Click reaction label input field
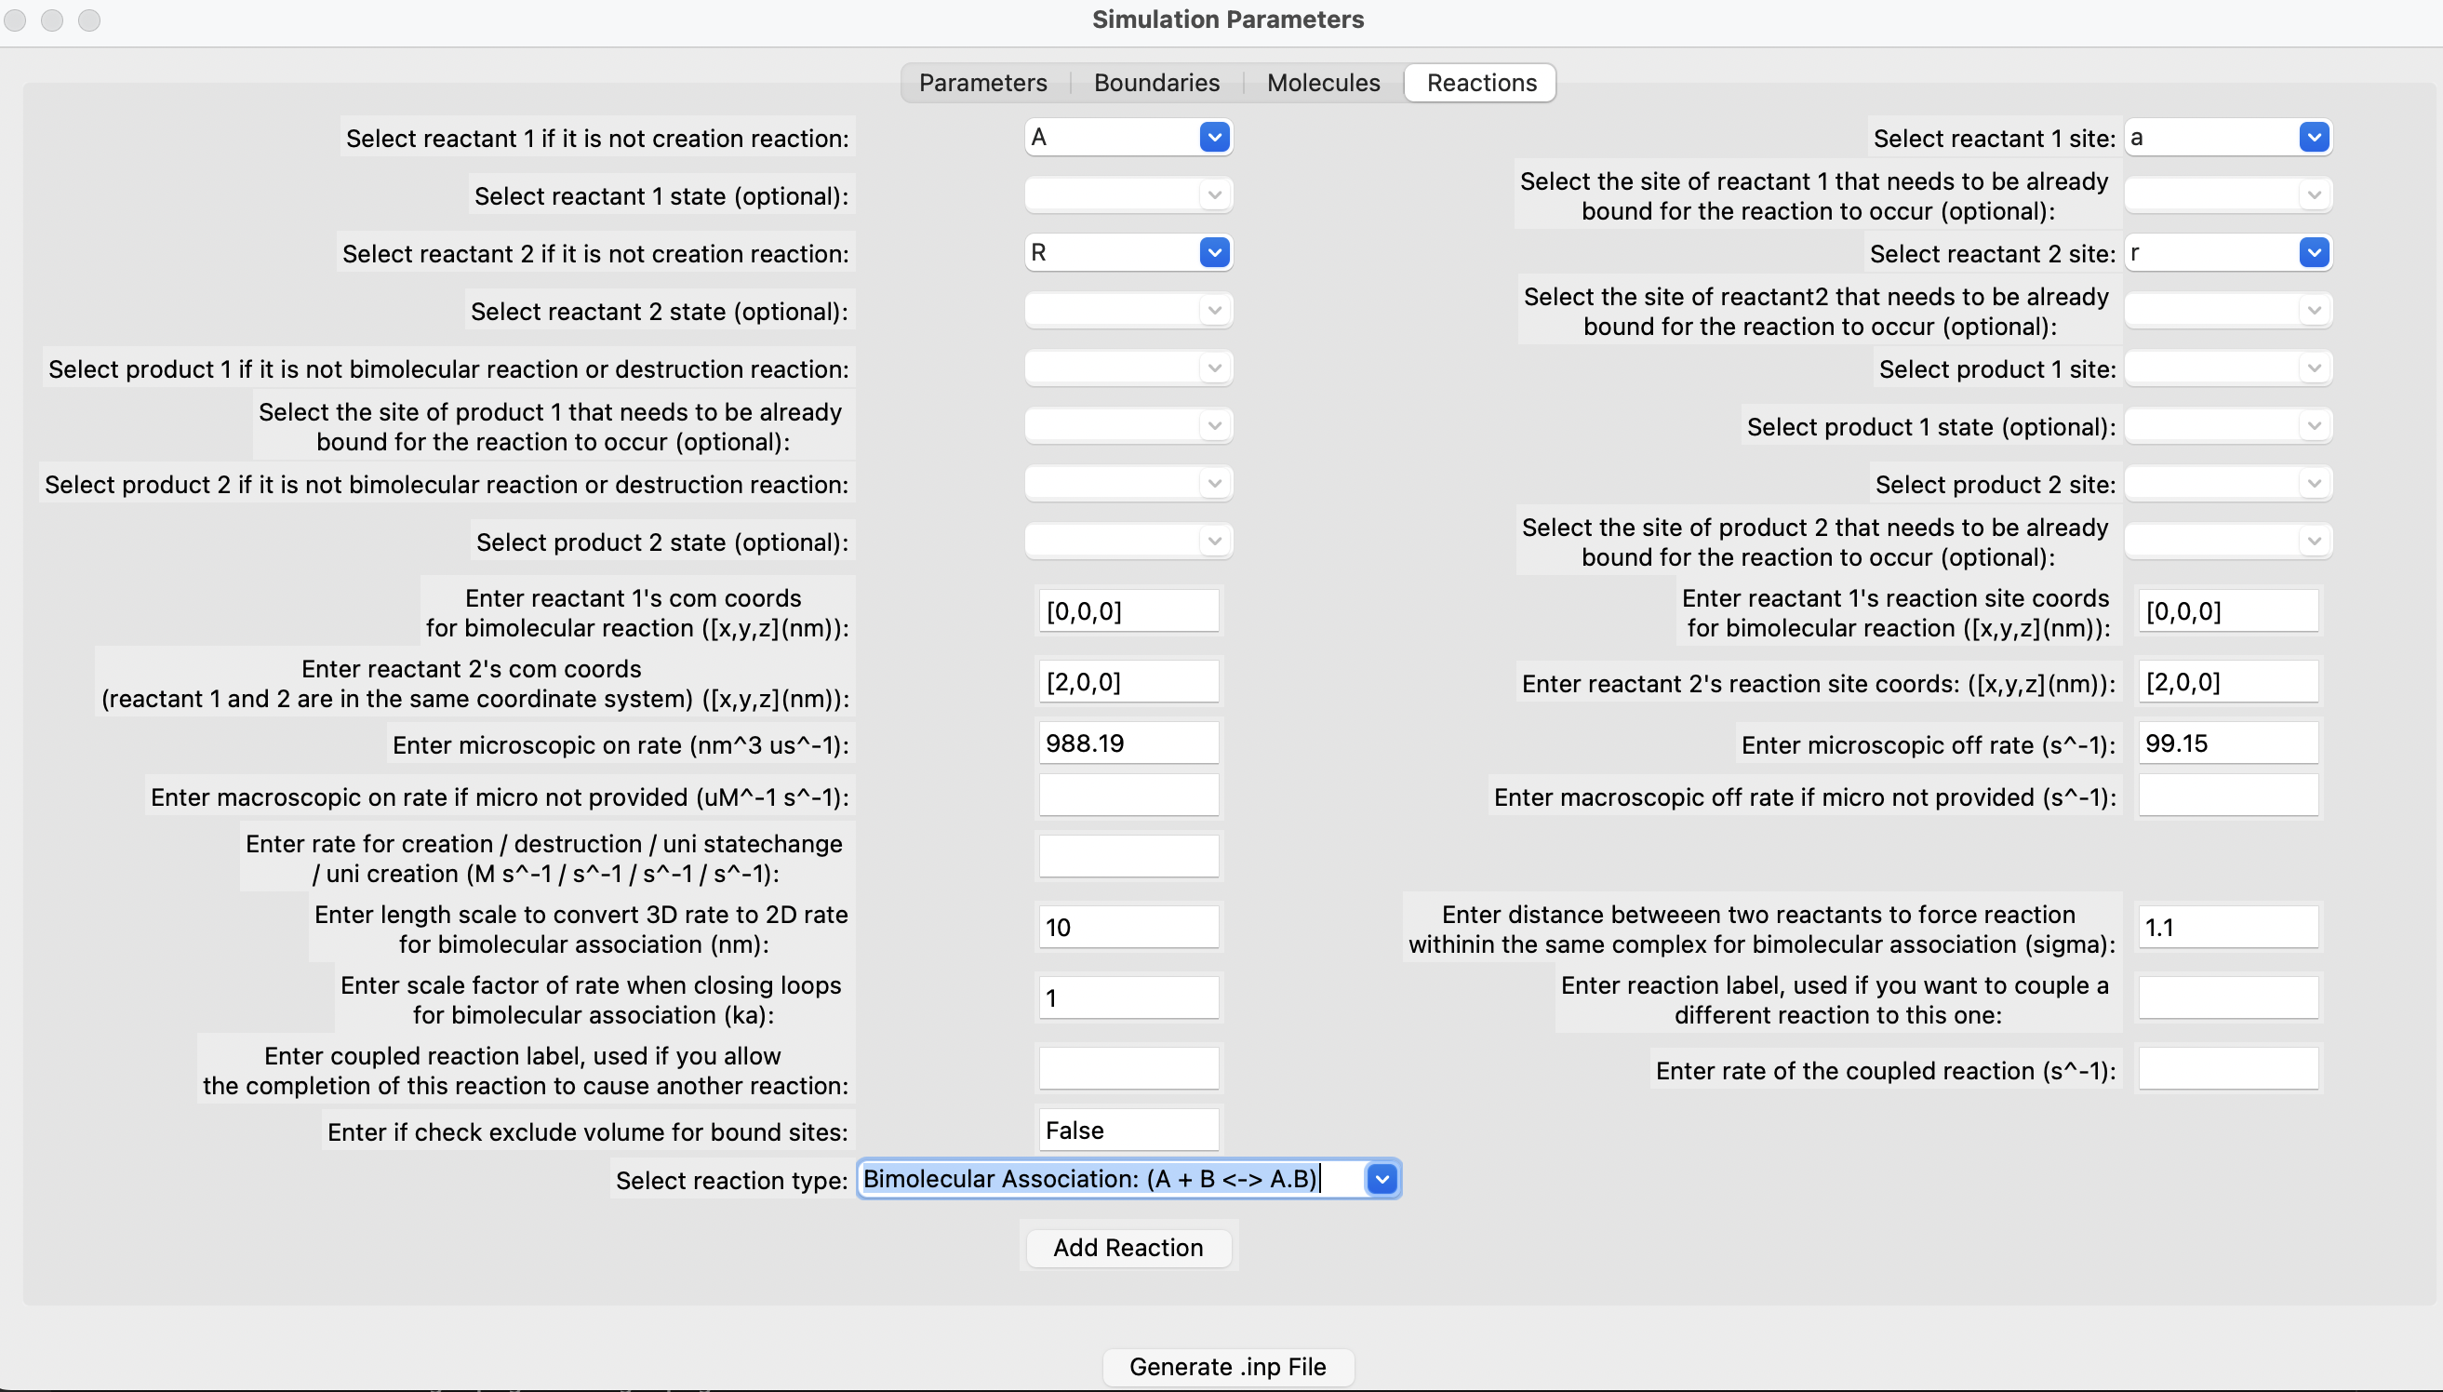 (2228, 998)
